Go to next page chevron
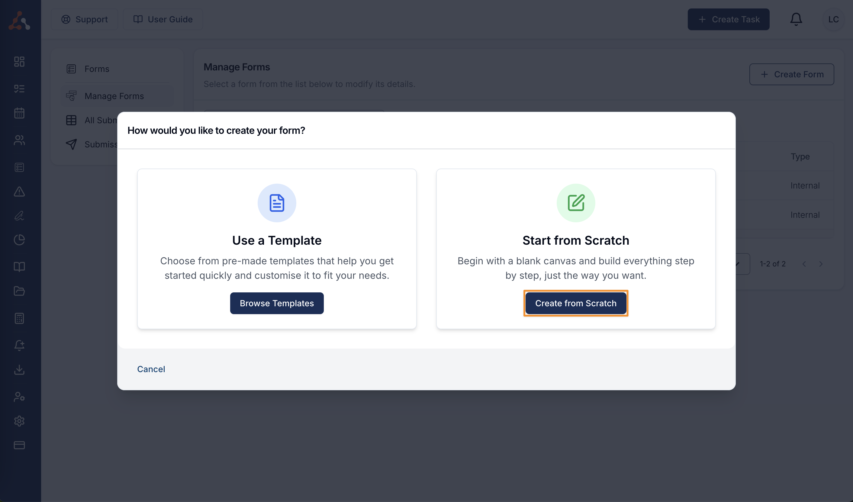This screenshot has width=853, height=502. click(821, 264)
